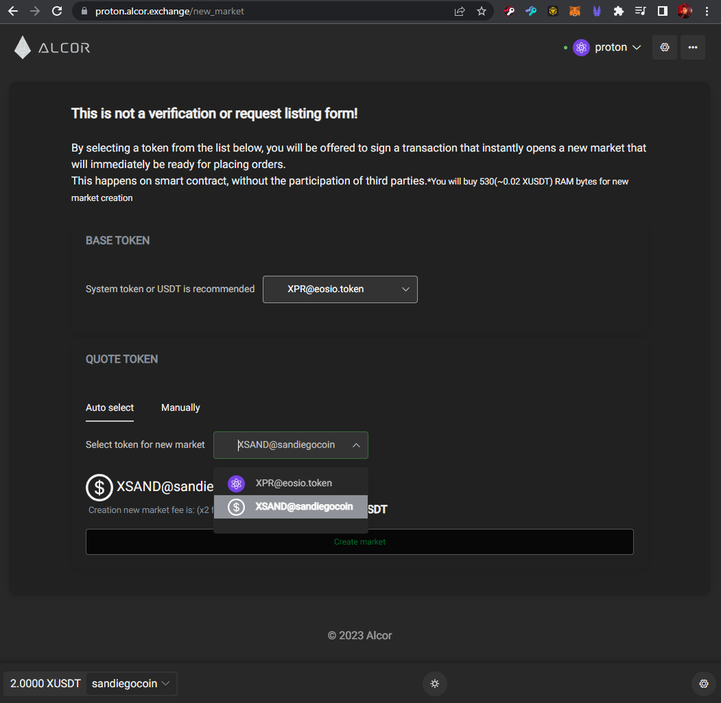Click the proton chain atom icon
The image size is (721, 703).
(x=581, y=47)
